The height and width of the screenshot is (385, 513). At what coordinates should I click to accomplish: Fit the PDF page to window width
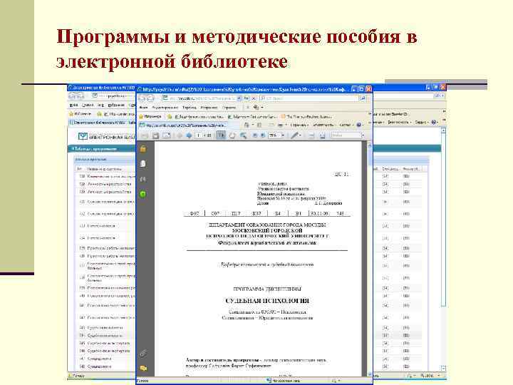tap(311, 135)
